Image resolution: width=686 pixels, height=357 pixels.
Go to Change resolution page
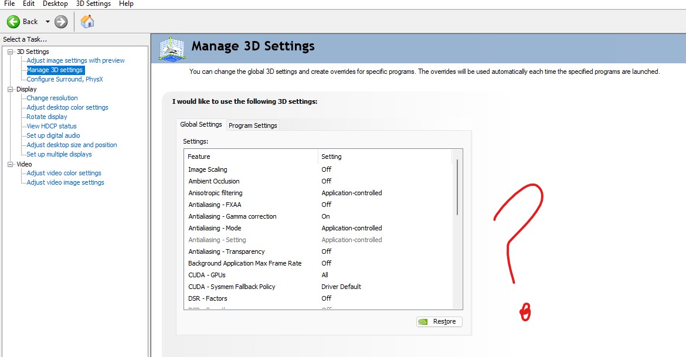coord(52,98)
